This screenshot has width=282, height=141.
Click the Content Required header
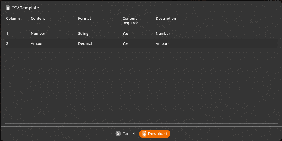[x=130, y=21]
